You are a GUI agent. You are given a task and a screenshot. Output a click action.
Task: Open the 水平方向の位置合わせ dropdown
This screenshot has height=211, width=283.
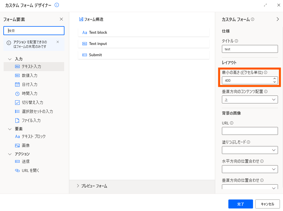(x=250, y=169)
